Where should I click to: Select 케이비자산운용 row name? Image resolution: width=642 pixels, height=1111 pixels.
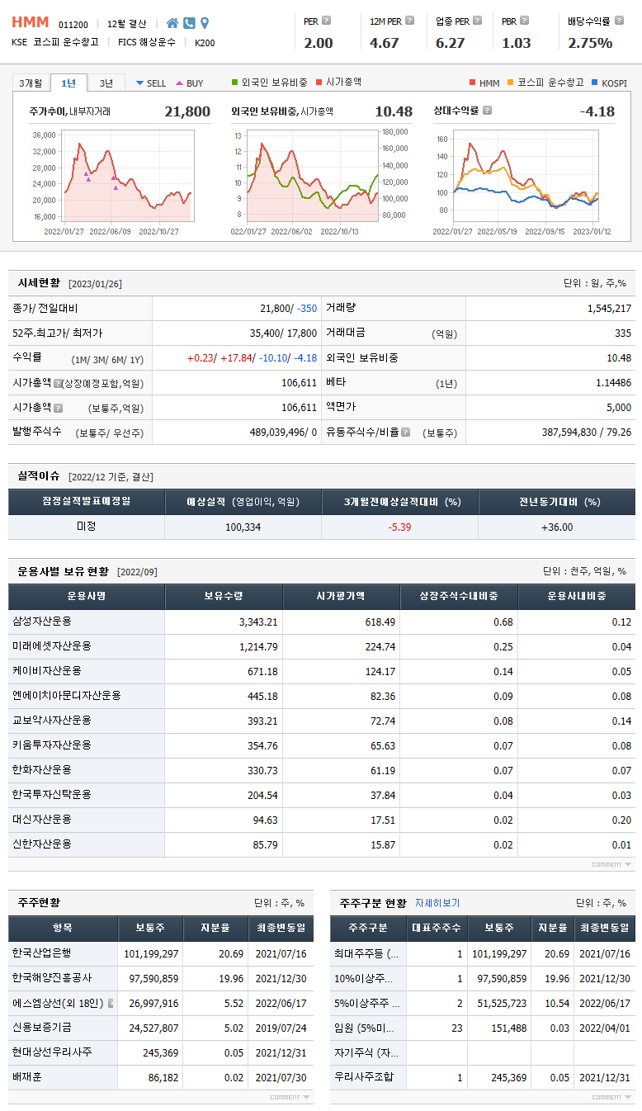click(47, 671)
